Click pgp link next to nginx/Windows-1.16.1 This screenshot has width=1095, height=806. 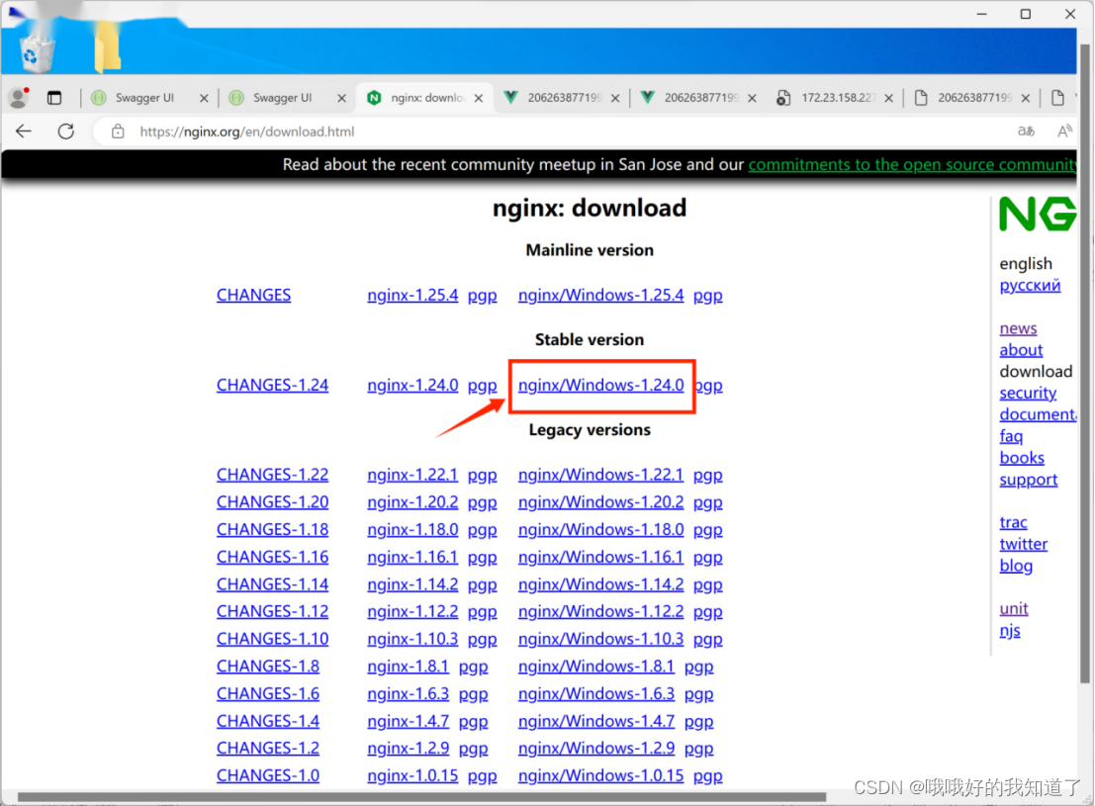707,558
